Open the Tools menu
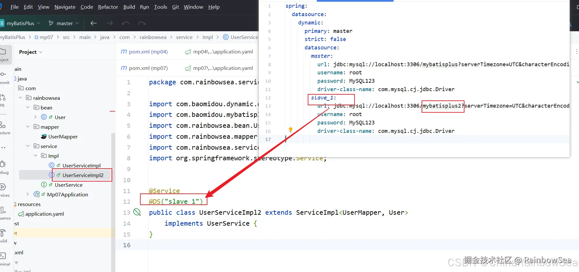This screenshot has height=272, width=579. [x=160, y=7]
